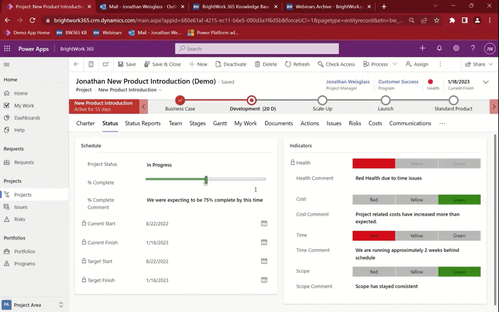Expand the Process dropdown arrow
The width and height of the screenshot is (499, 312).
[394, 64]
